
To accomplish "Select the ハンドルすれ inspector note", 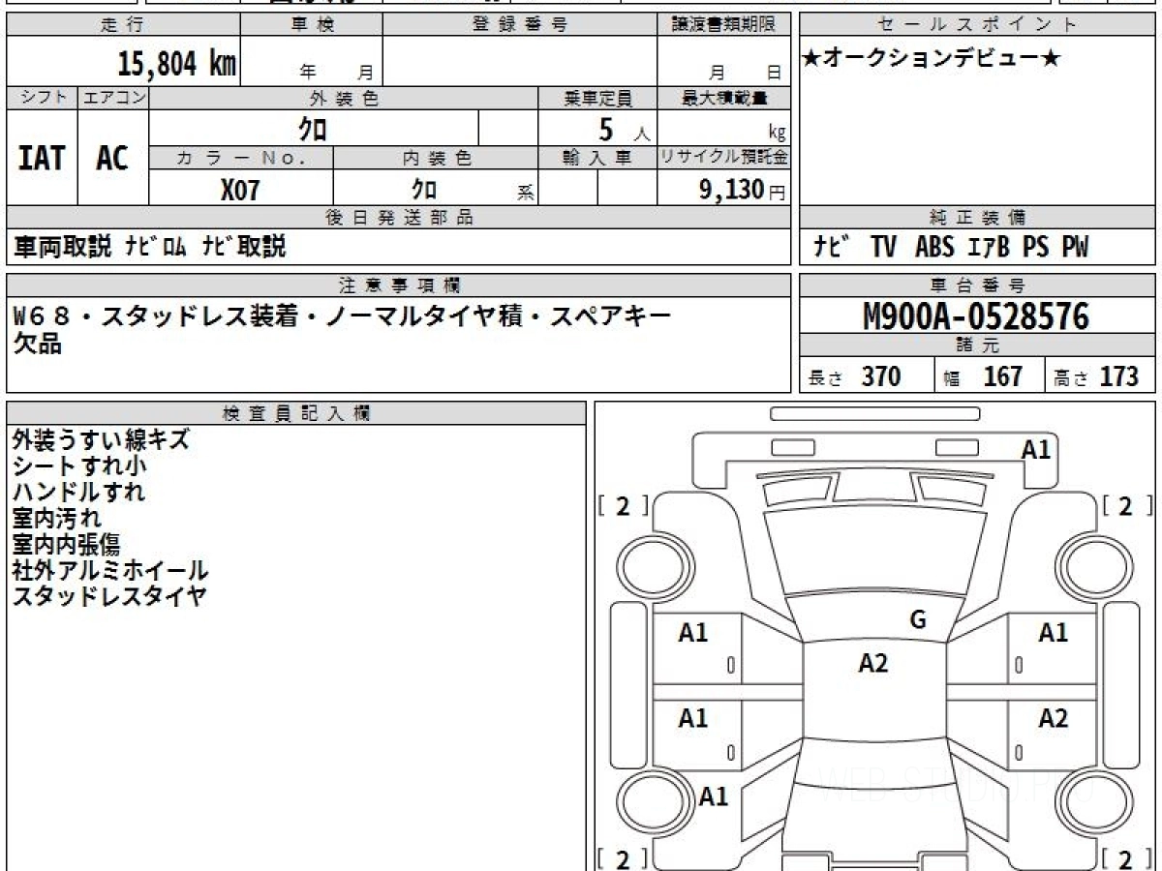I will click(79, 492).
